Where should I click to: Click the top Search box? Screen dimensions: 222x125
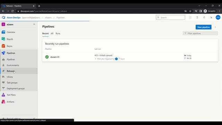170,17
